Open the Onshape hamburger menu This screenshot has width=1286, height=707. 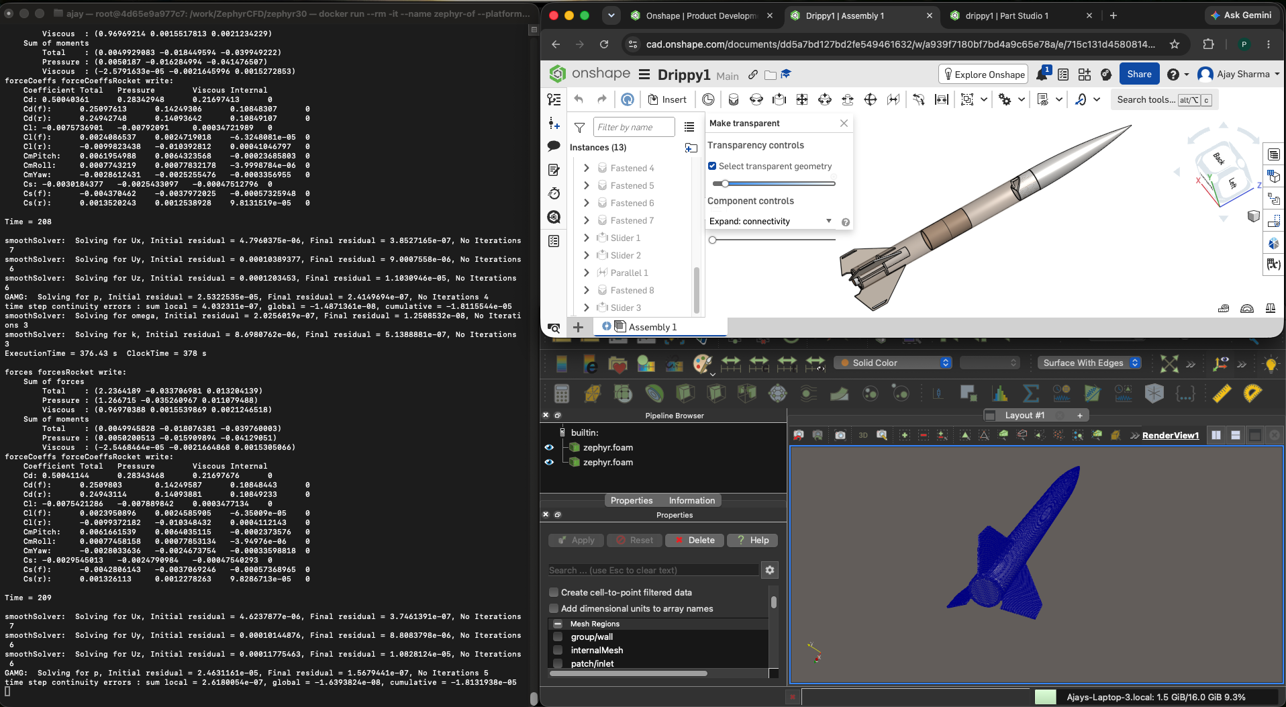644,75
